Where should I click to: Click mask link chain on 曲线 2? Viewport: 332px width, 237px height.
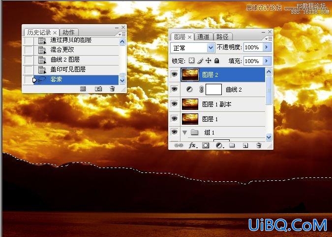[x=201, y=89]
